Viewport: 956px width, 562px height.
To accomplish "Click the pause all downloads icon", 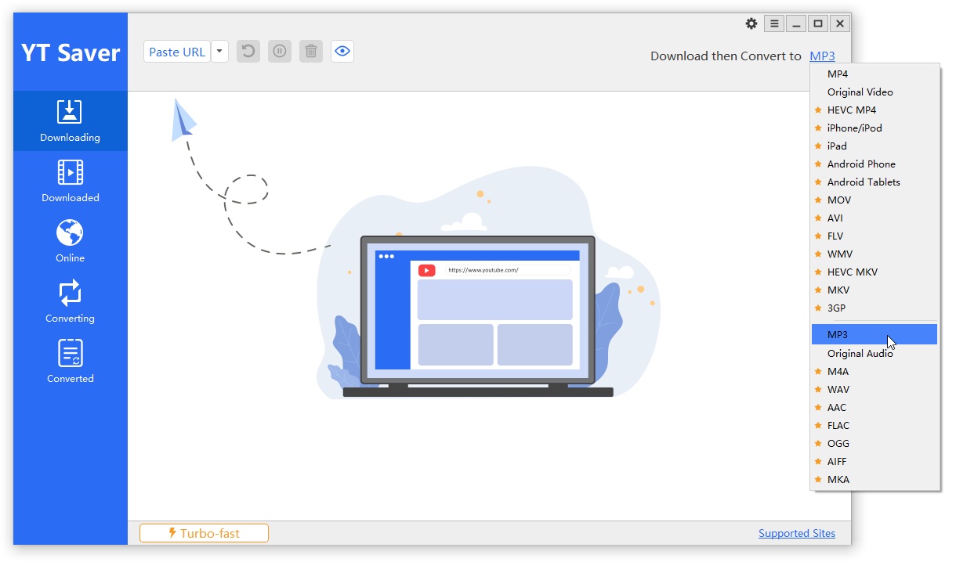I will (280, 52).
